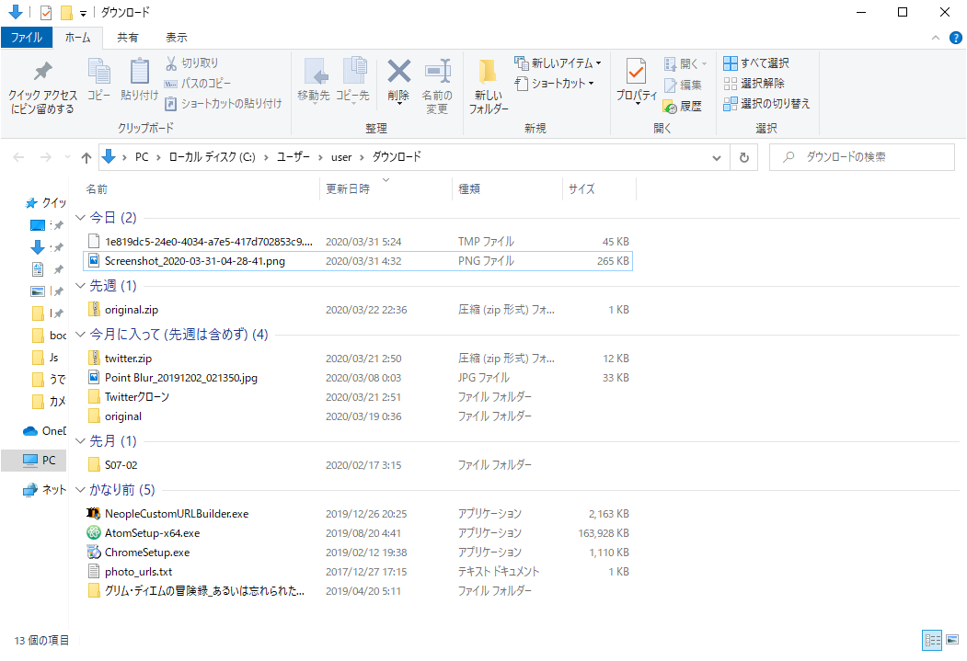
Task: Click the 'user' breadcrumb segment
Action: tap(341, 157)
